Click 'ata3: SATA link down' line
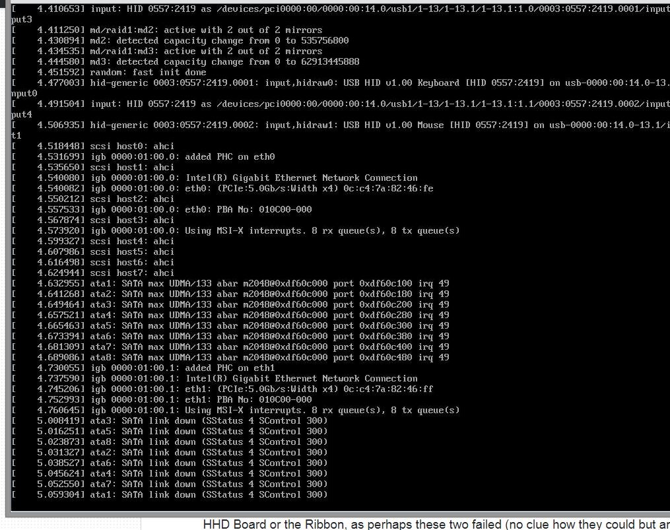This screenshot has width=670, height=530. click(x=170, y=420)
